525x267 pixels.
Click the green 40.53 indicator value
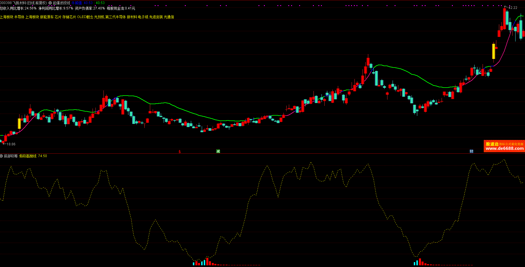coord(100,3)
